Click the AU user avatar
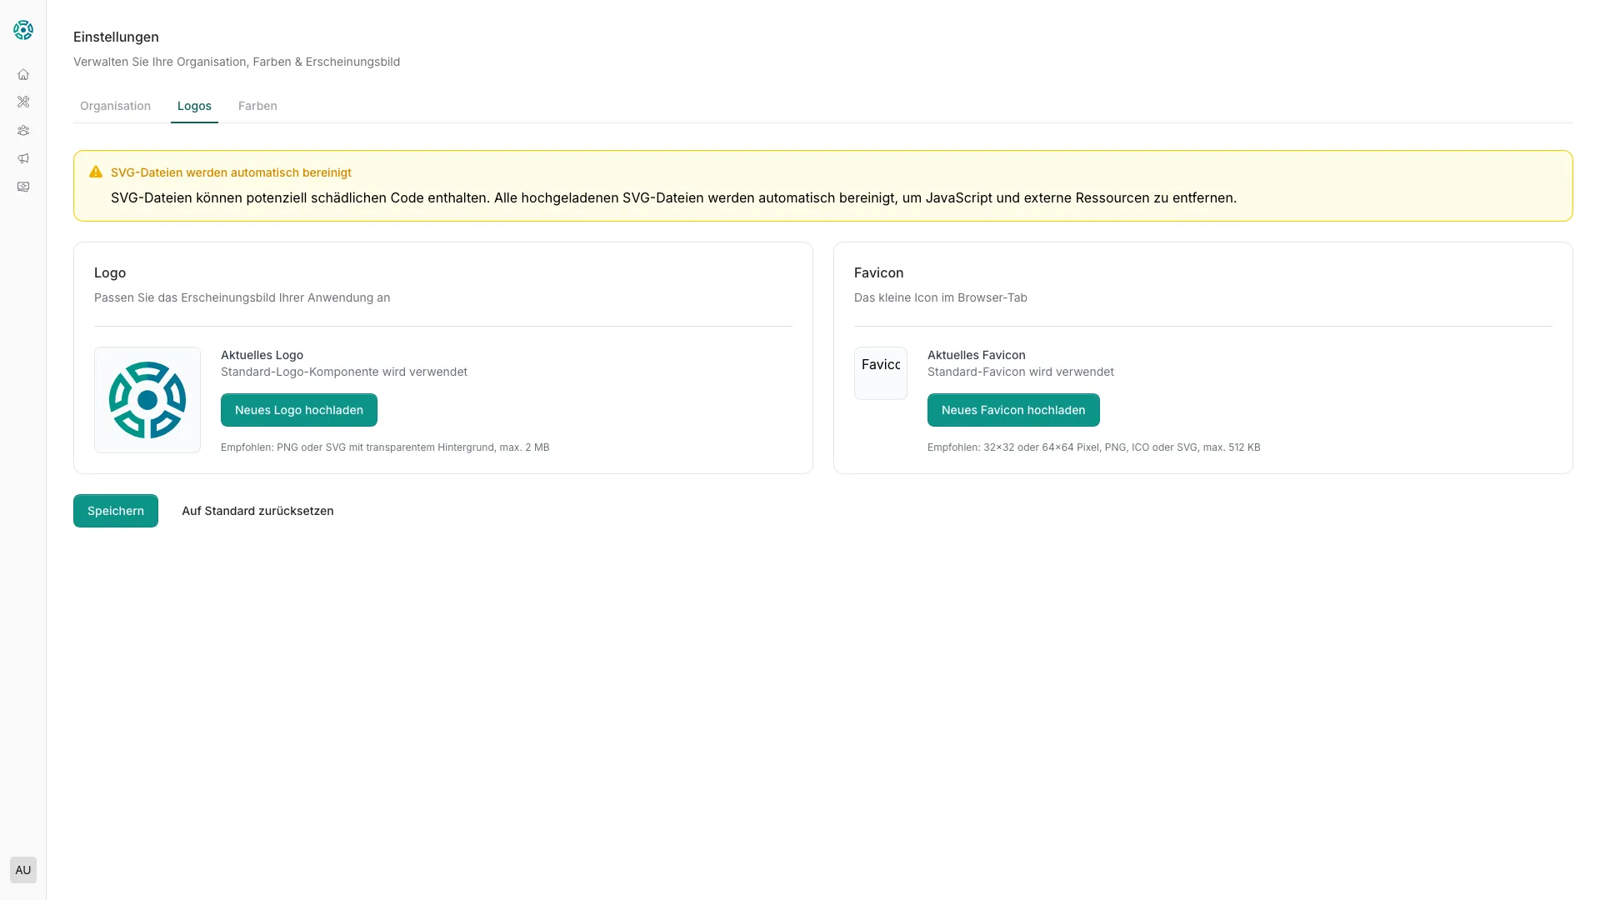Viewport: 1600px width, 900px height. click(x=23, y=870)
